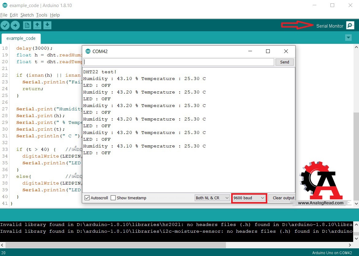The height and width of the screenshot is (256, 359).
Task: Open the Serial Monitor magnifier icon
Action: pyautogui.click(x=350, y=25)
